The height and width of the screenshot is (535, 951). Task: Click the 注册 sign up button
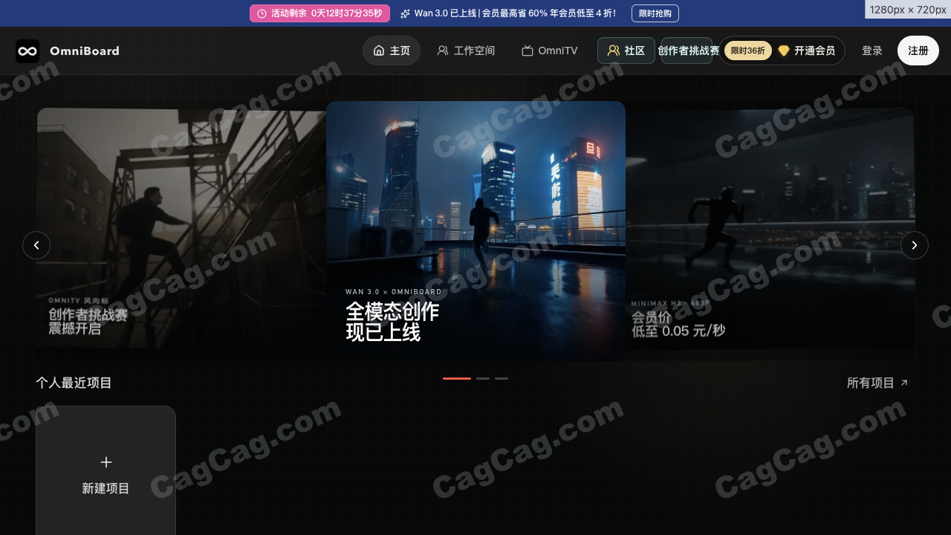coord(918,51)
